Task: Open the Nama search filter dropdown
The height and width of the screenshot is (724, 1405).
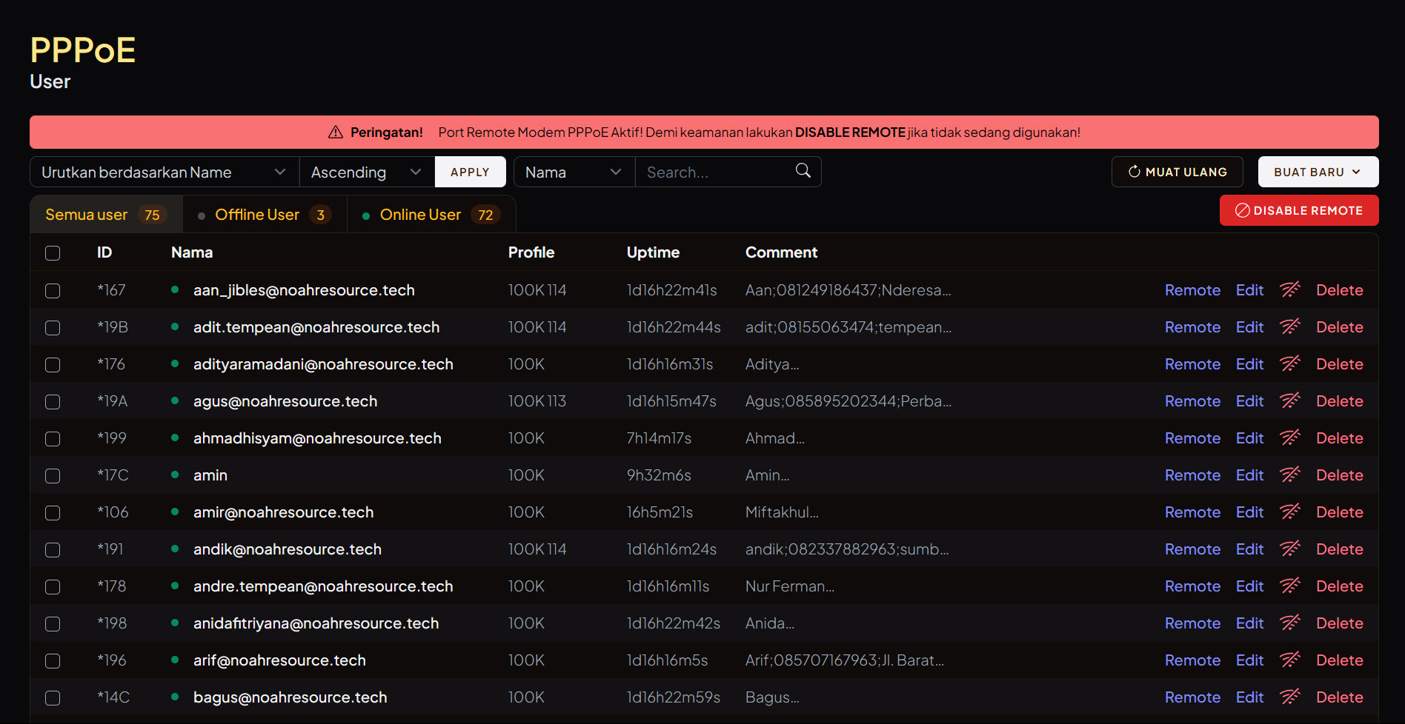Action: point(574,172)
